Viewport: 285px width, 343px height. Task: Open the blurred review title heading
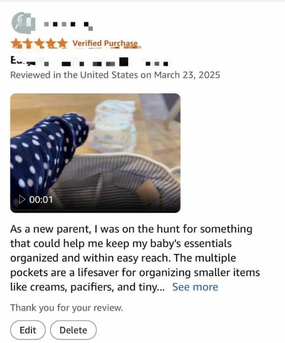[x=89, y=61]
